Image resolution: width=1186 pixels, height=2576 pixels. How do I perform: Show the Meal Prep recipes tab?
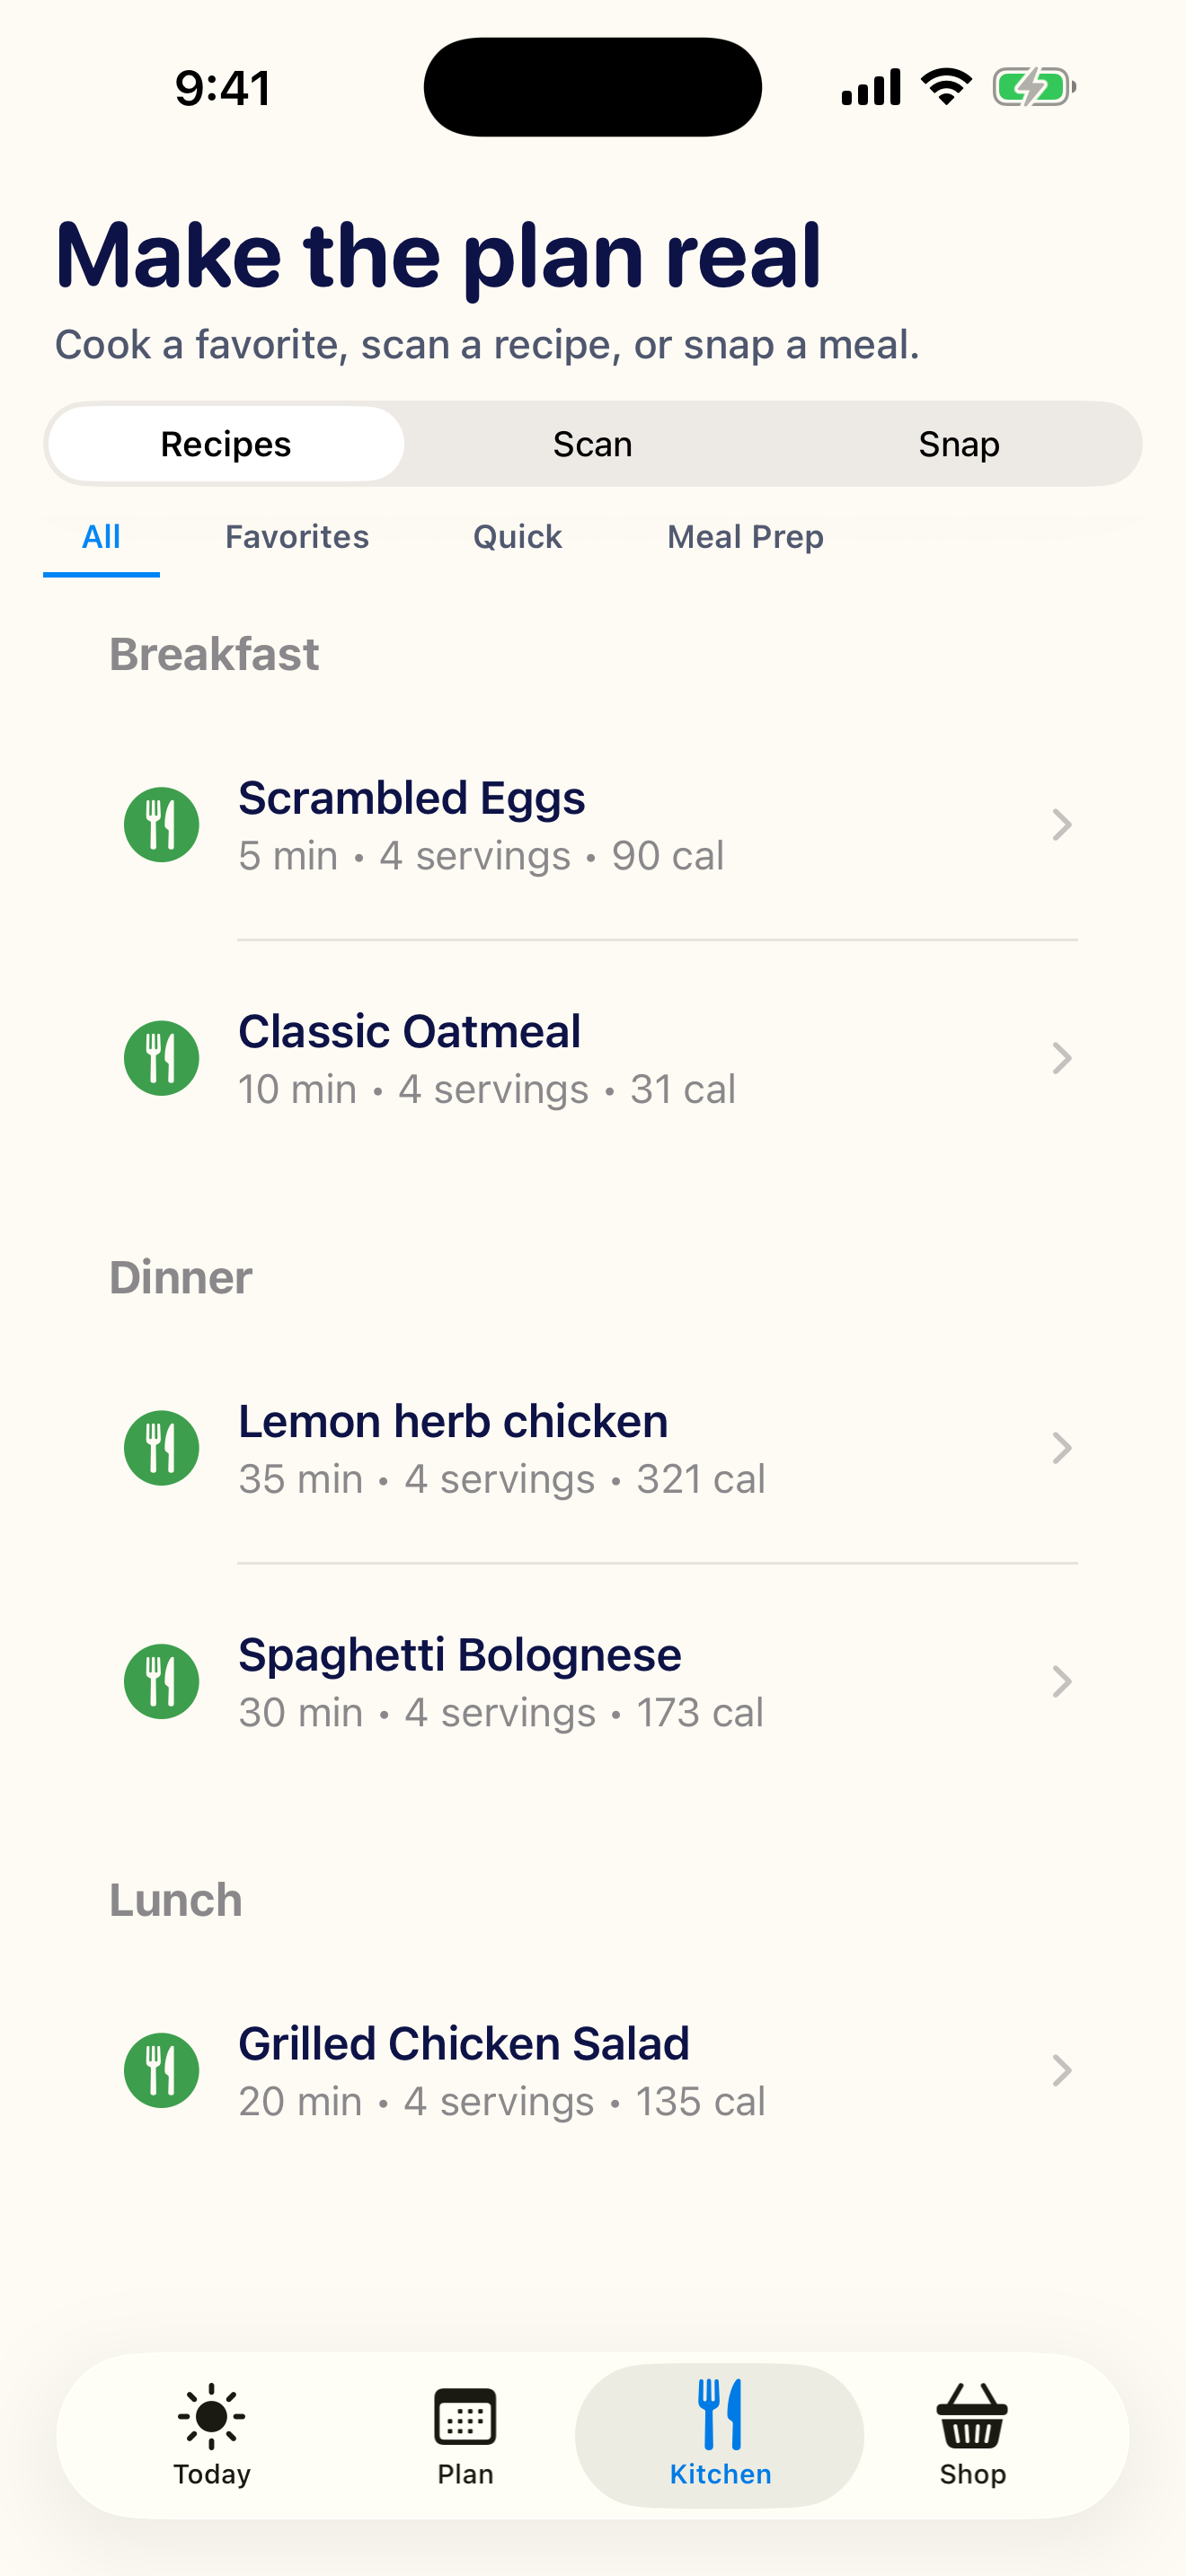pyautogui.click(x=745, y=537)
